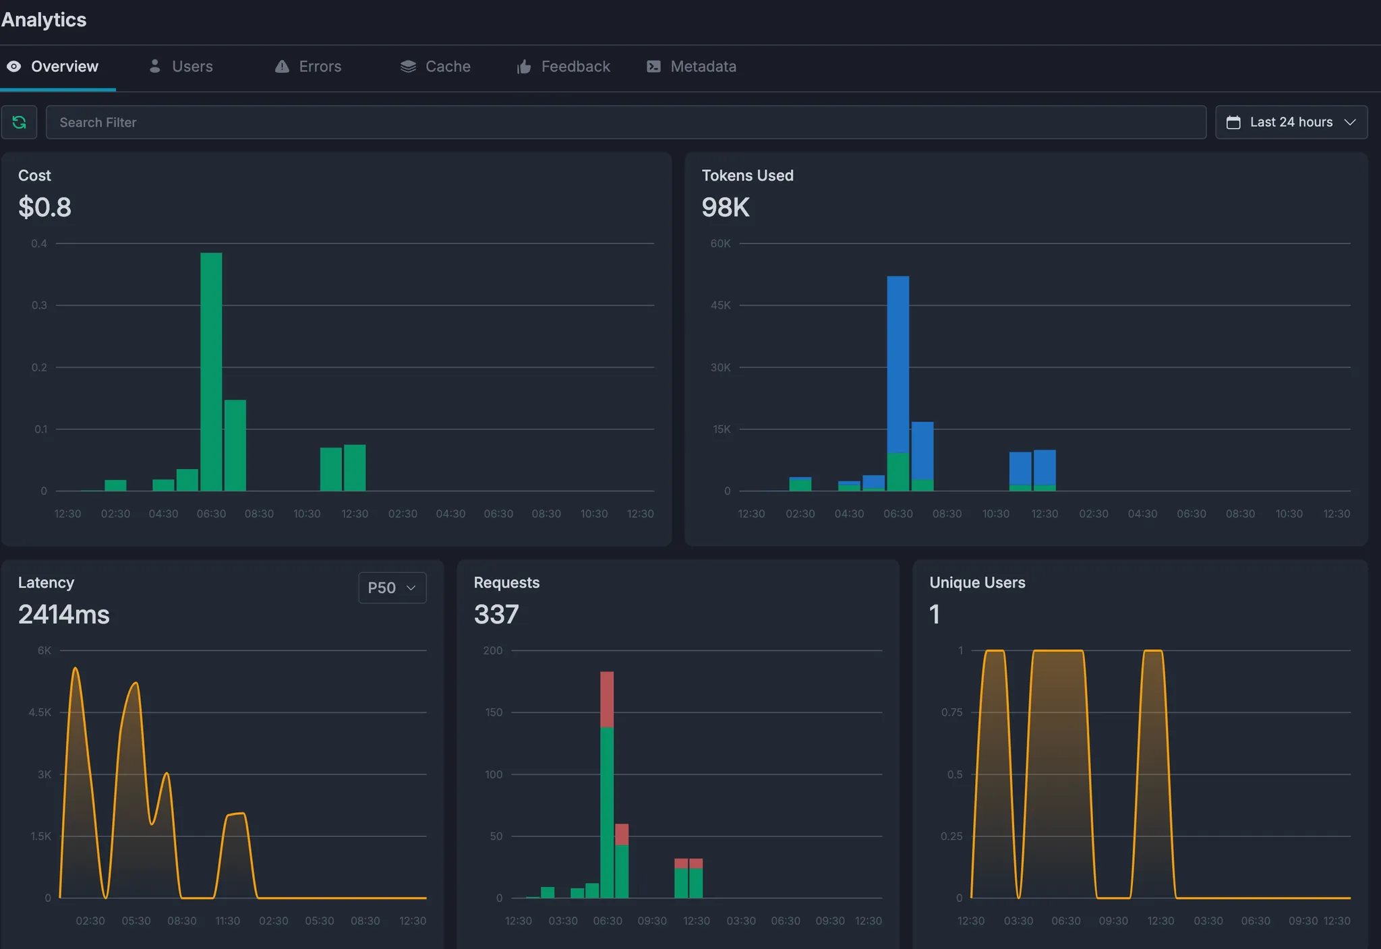This screenshot has height=949, width=1381.
Task: Click the calendar icon in date selector
Action: [x=1233, y=123]
